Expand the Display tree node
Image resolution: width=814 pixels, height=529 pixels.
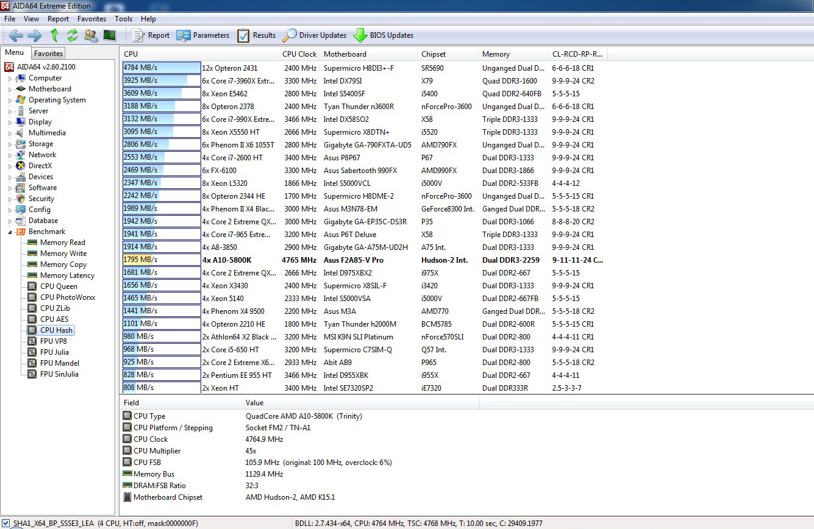(9, 122)
